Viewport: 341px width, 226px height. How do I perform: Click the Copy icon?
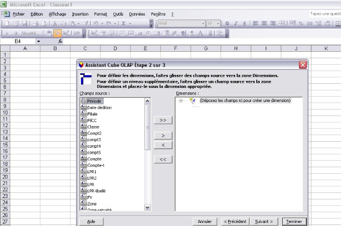(64, 23)
